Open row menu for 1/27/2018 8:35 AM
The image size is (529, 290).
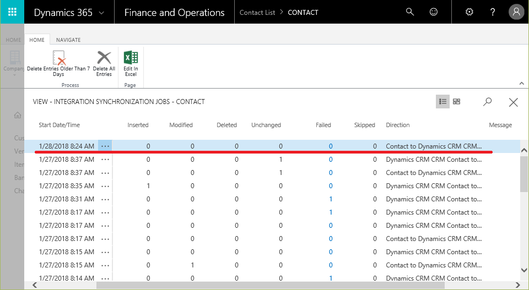(x=105, y=186)
